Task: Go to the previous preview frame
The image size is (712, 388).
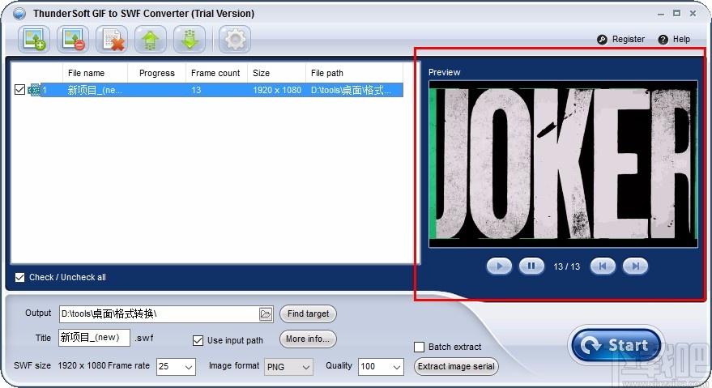Action: coord(603,266)
